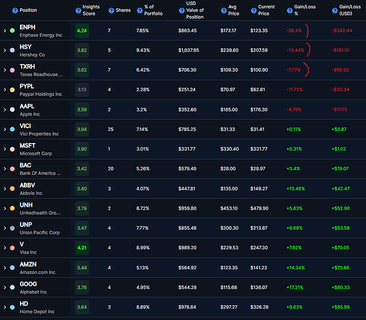Screen dimensions: 366x320
Task: Click PYPL insights score 3.13 badge
Action: tap(82, 90)
